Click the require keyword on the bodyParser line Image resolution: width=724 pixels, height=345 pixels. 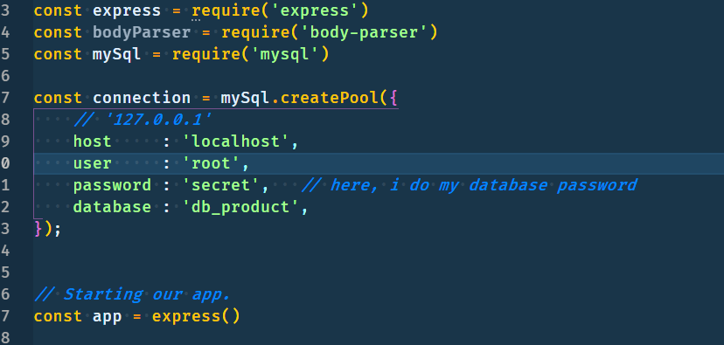point(255,32)
